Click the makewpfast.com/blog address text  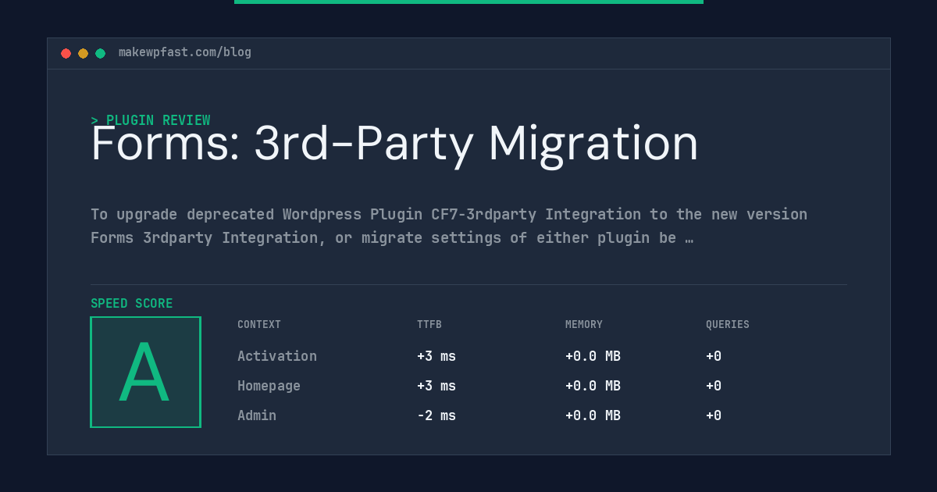pos(185,52)
